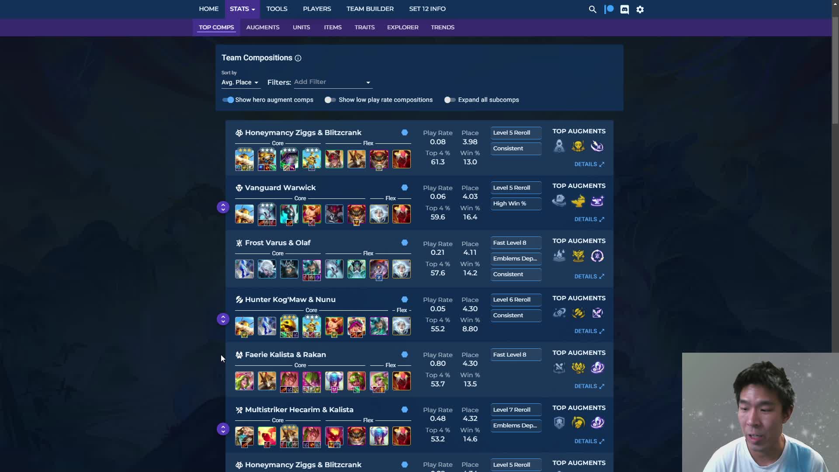Expand subcomps for Vanguard Warwick

(x=223, y=207)
